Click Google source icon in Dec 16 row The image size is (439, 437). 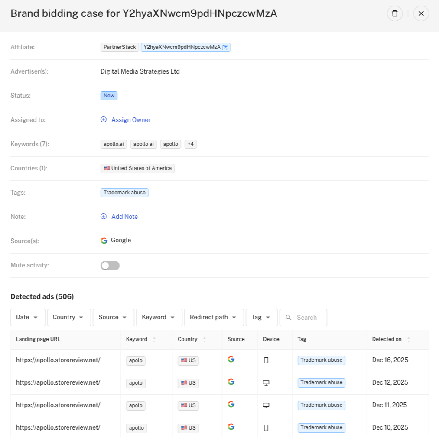point(231,359)
